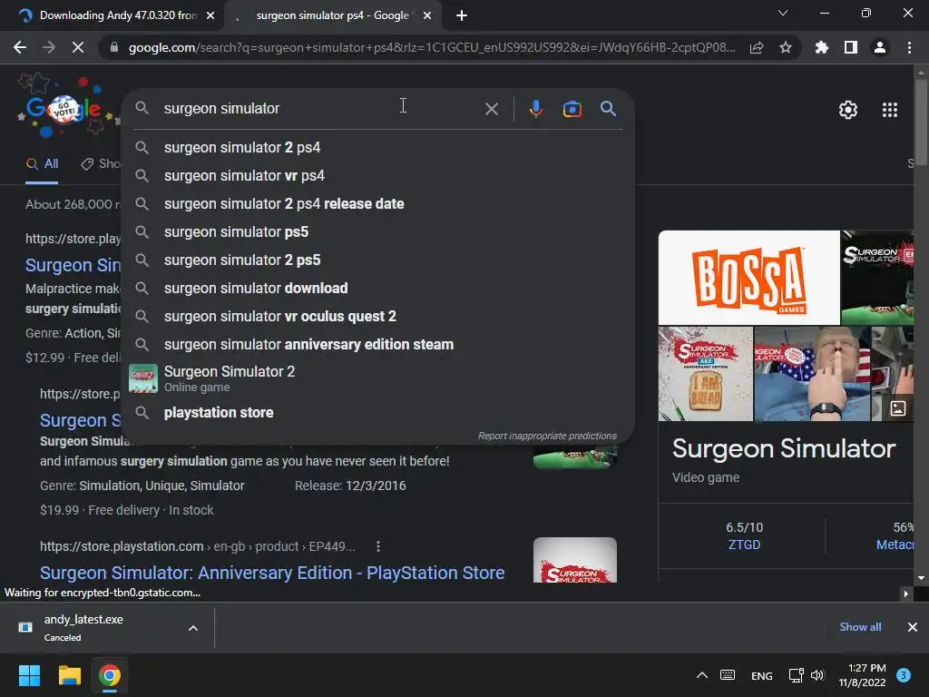This screenshot has height=697, width=929.
Task: Choose playstation store suggestion
Action: (378, 413)
